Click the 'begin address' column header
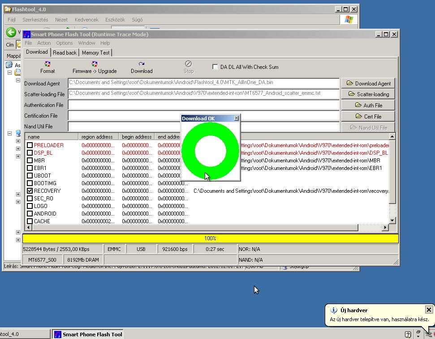Screen dimensions: 435x339 pos(137,137)
